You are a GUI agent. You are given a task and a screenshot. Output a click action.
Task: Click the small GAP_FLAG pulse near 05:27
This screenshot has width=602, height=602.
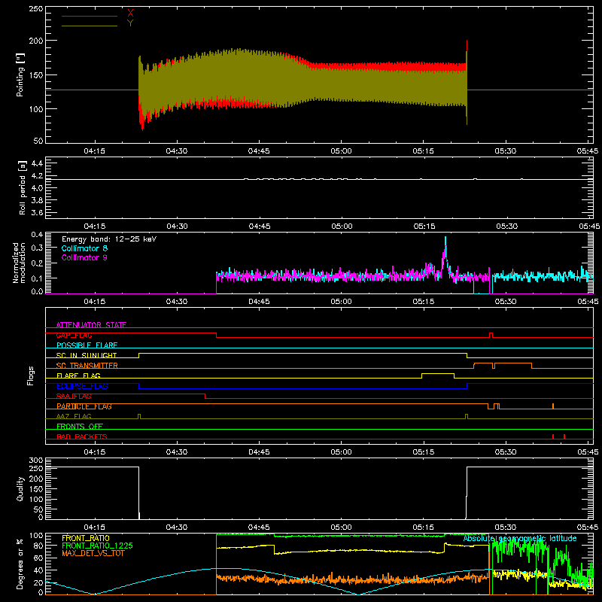[491, 335]
